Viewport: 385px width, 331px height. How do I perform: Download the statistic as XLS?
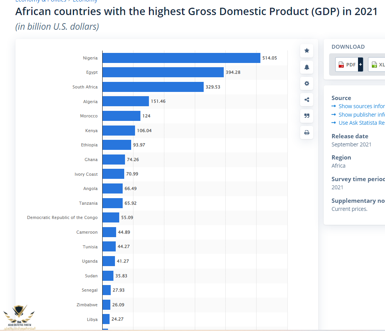tap(377, 65)
